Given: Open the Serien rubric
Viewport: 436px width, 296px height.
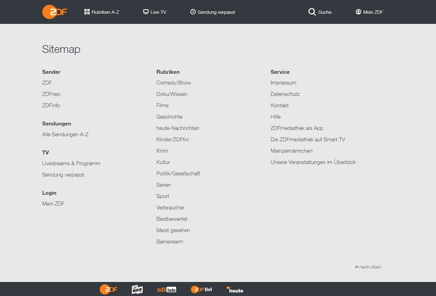Looking at the screenshot, I should pyautogui.click(x=164, y=185).
